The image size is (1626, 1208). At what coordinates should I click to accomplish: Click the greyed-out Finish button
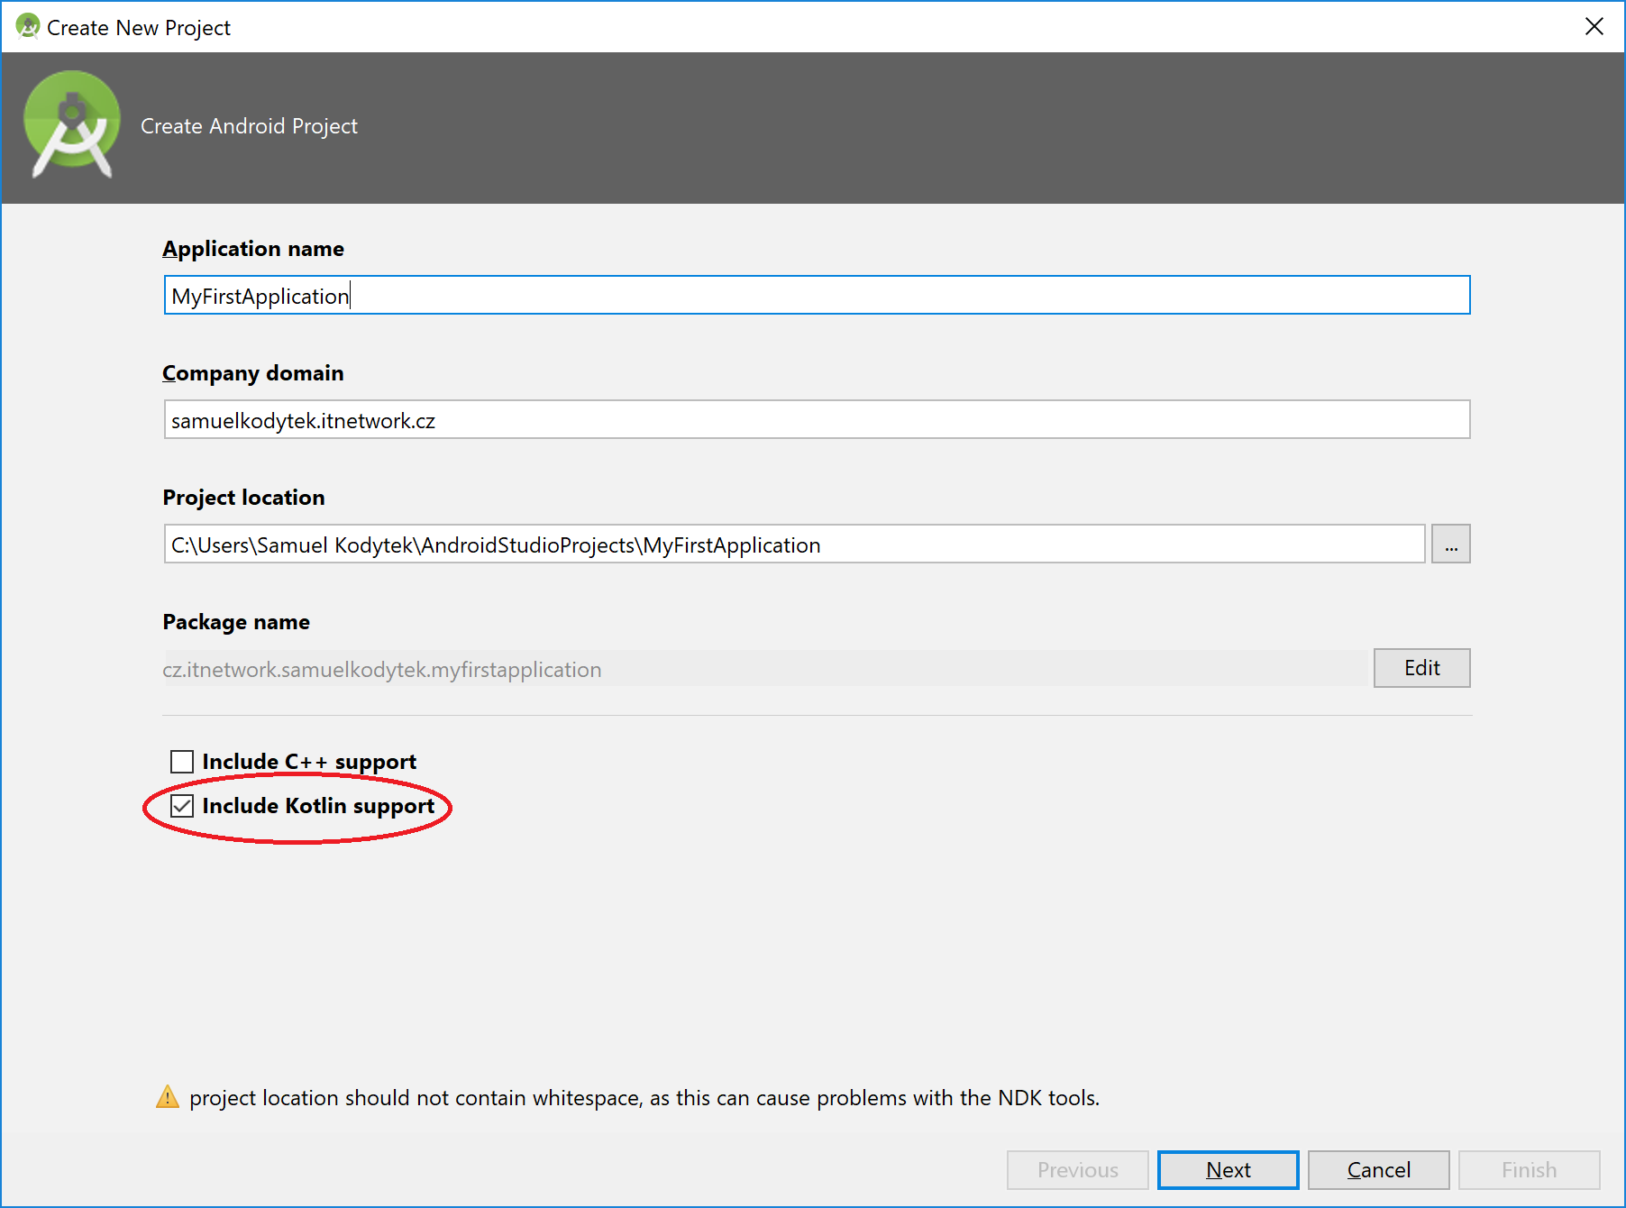pyautogui.click(x=1529, y=1169)
